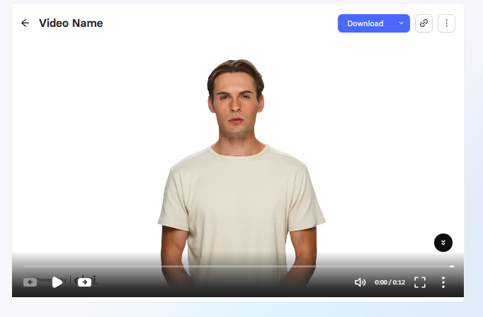Screen dimensions: 483x317
Task: Mute the video using the speaker icon
Action: pos(360,282)
